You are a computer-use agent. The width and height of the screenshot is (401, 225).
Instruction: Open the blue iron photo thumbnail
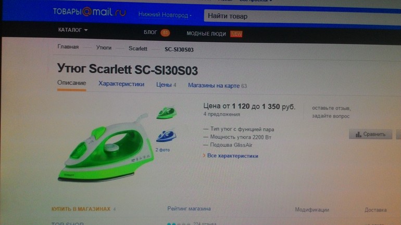coord(166,136)
